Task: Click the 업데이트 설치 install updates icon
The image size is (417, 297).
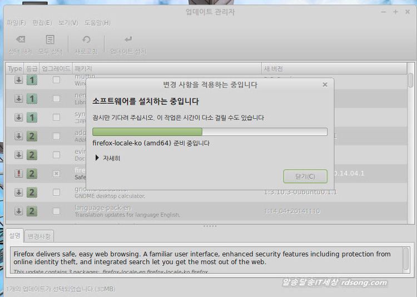Action: pos(128,40)
